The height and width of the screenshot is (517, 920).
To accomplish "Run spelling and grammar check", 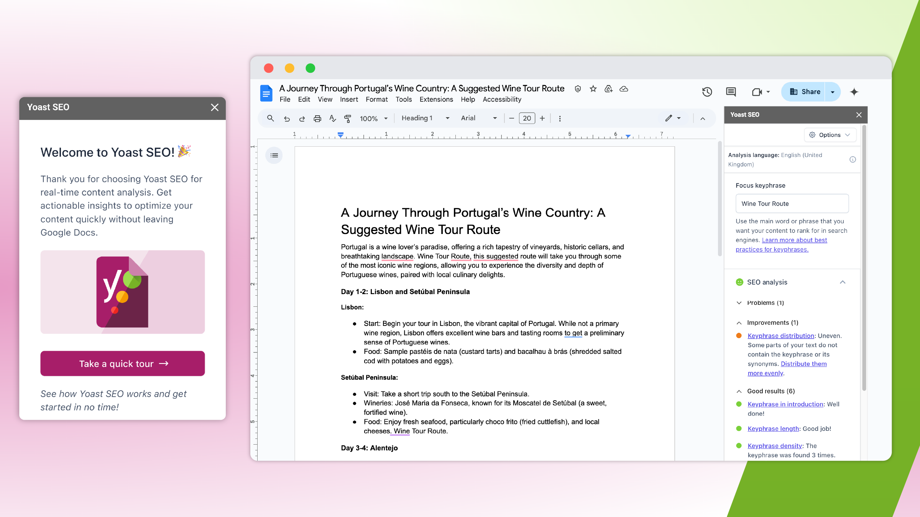I will (x=332, y=119).
